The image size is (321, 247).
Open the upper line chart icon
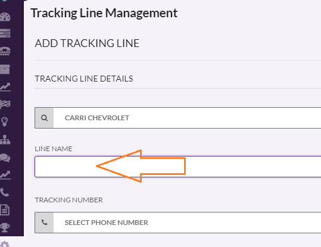coord(5,87)
